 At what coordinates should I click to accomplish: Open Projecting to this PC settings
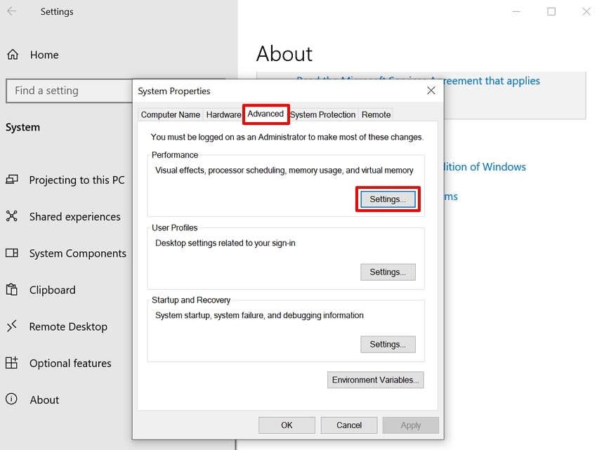coord(11,180)
